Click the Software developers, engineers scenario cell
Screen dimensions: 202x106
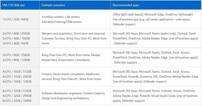tap(75, 96)
